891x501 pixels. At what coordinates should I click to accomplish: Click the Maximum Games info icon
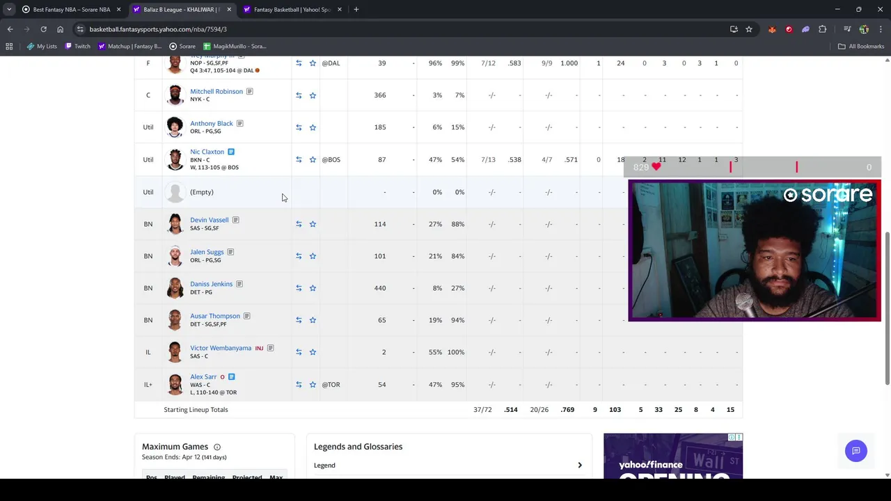click(x=217, y=447)
